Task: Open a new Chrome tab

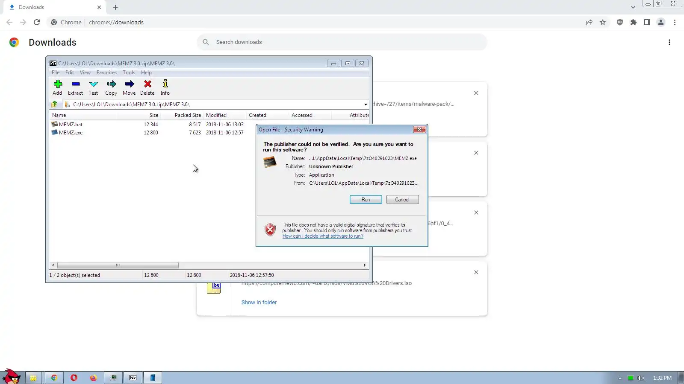Action: (x=115, y=7)
